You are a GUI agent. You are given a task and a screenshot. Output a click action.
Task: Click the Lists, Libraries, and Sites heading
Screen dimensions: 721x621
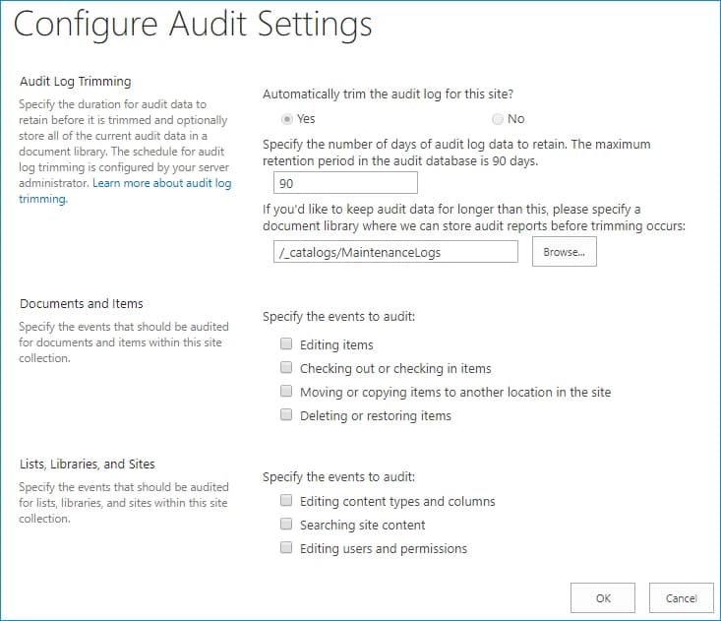(x=88, y=464)
